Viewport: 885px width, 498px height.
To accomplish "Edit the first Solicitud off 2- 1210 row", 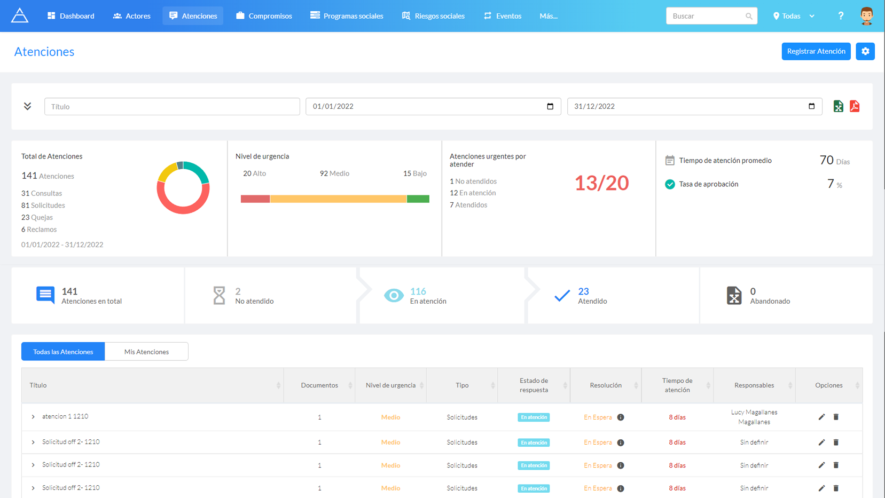I will pos(821,442).
